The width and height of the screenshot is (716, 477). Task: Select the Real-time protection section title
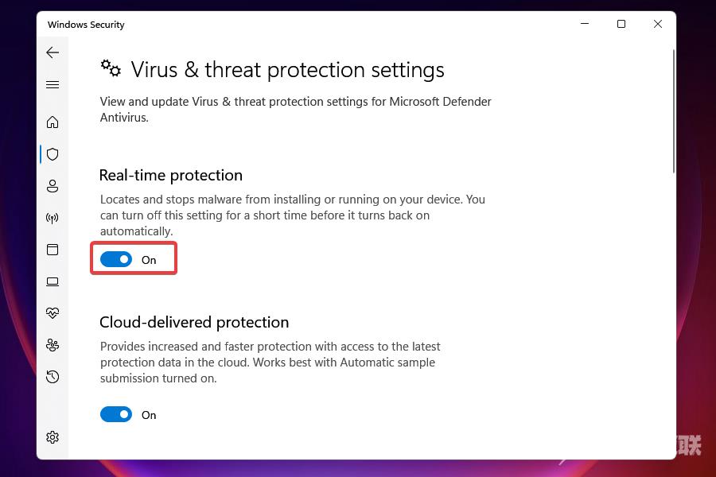click(170, 175)
